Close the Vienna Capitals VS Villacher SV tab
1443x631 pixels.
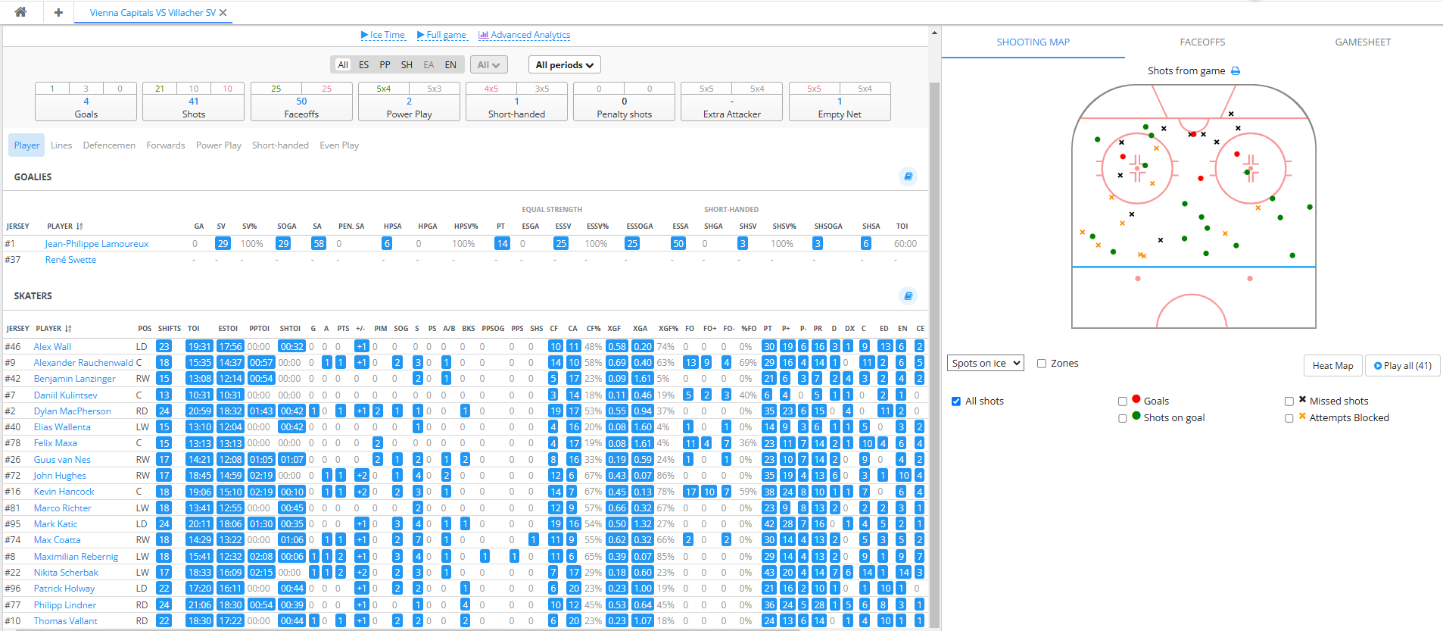[x=223, y=13]
